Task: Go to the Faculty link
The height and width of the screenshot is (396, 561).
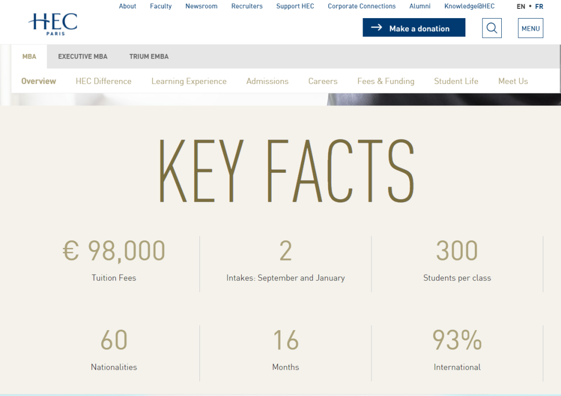Action: (x=161, y=6)
